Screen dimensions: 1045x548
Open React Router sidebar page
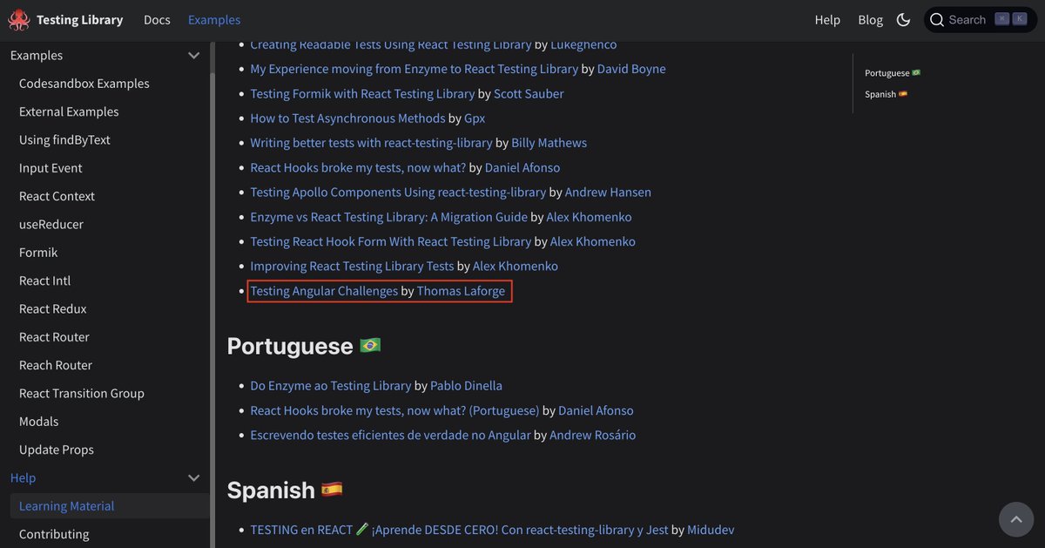coord(54,337)
